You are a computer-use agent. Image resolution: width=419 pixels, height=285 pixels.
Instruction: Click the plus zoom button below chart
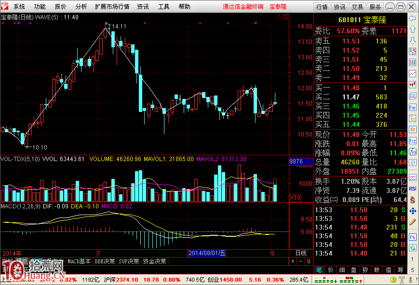[293, 261]
